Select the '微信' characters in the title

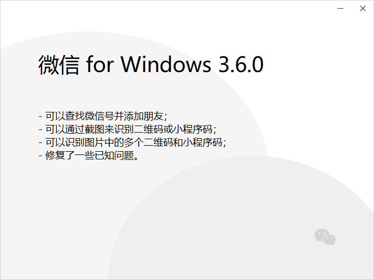(x=58, y=65)
